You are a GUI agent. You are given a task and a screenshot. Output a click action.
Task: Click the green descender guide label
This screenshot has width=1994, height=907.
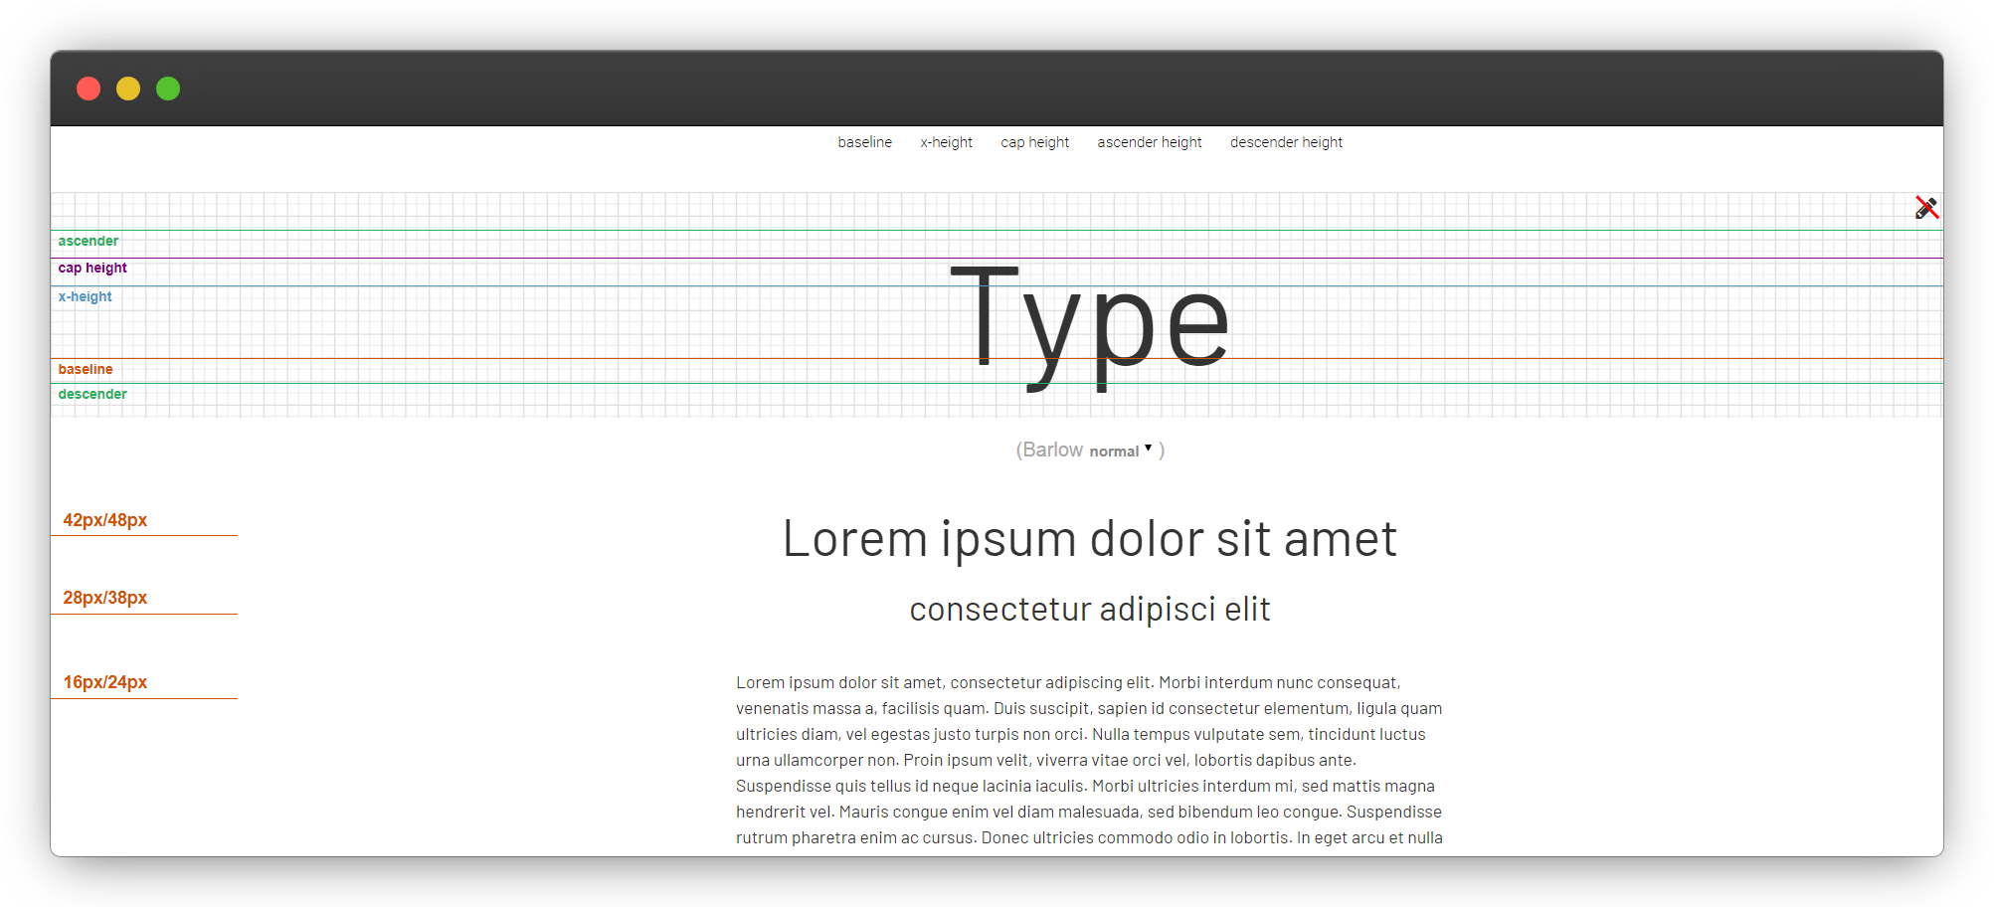[92, 394]
